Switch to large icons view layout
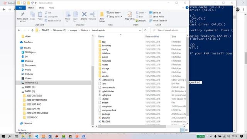 point(186,130)
